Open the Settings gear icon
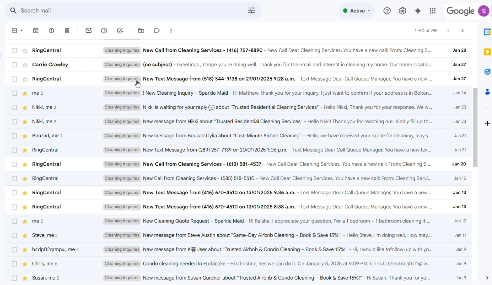Screen dimensions: 492x285 pyautogui.click(x=403, y=11)
